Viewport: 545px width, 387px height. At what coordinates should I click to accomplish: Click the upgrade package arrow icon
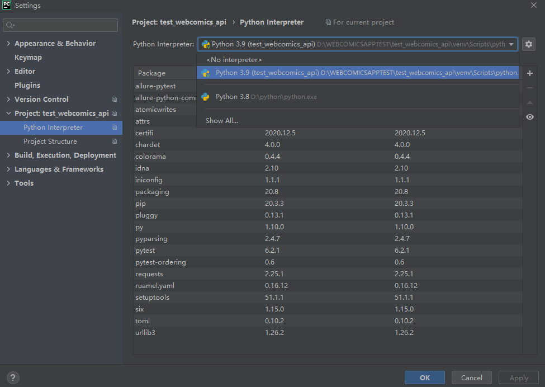click(x=530, y=102)
